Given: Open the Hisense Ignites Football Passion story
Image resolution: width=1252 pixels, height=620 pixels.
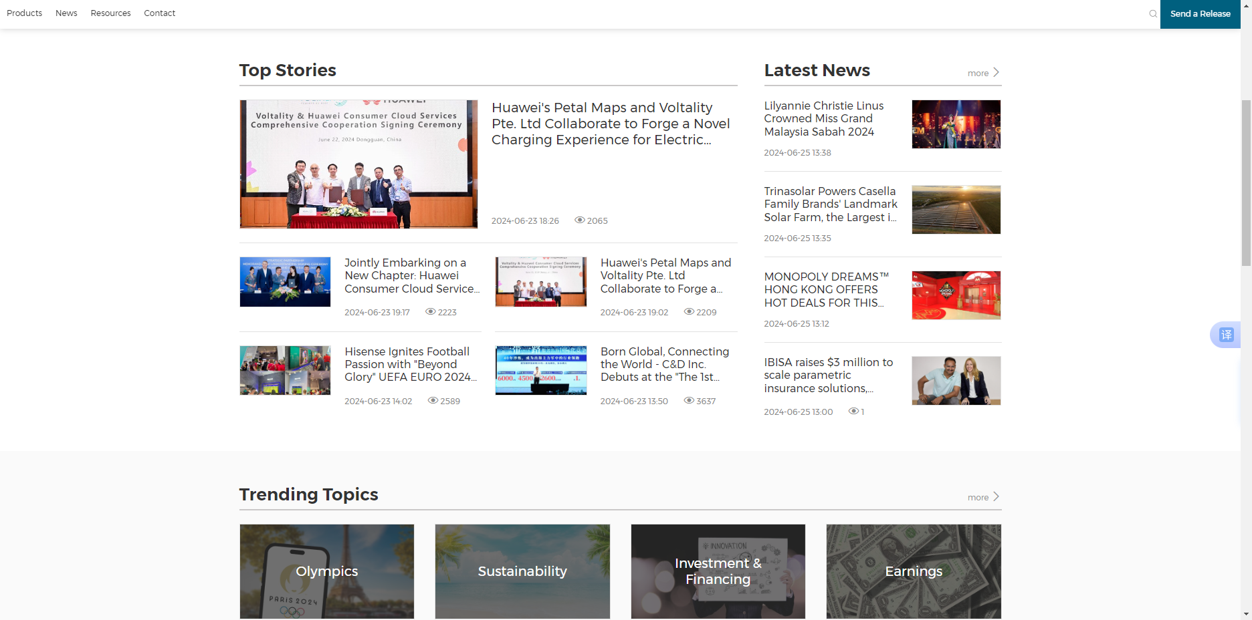Looking at the screenshot, I should pyautogui.click(x=411, y=364).
